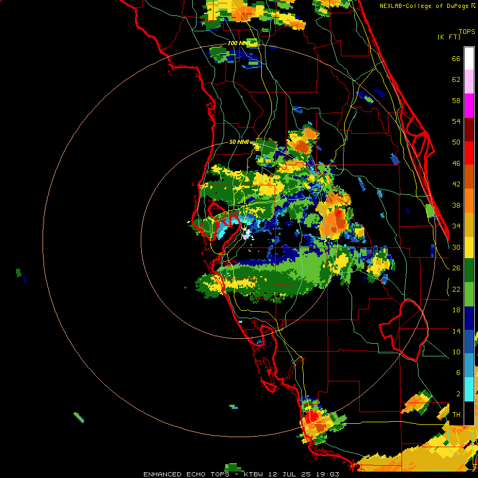Select the 46 legend value
The image size is (478, 478).
point(456,164)
